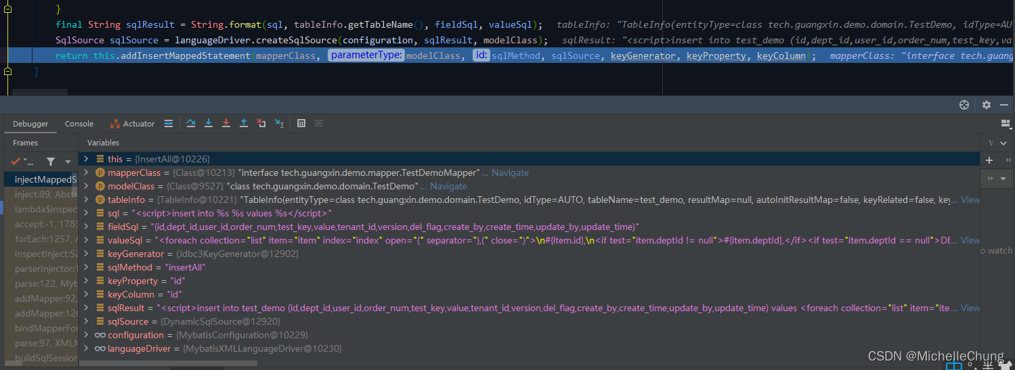
Task: Hide the debug tool window
Action: [x=1006, y=105]
